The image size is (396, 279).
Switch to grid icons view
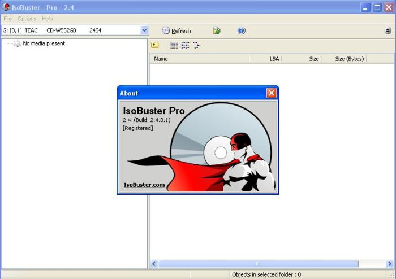[x=174, y=45]
